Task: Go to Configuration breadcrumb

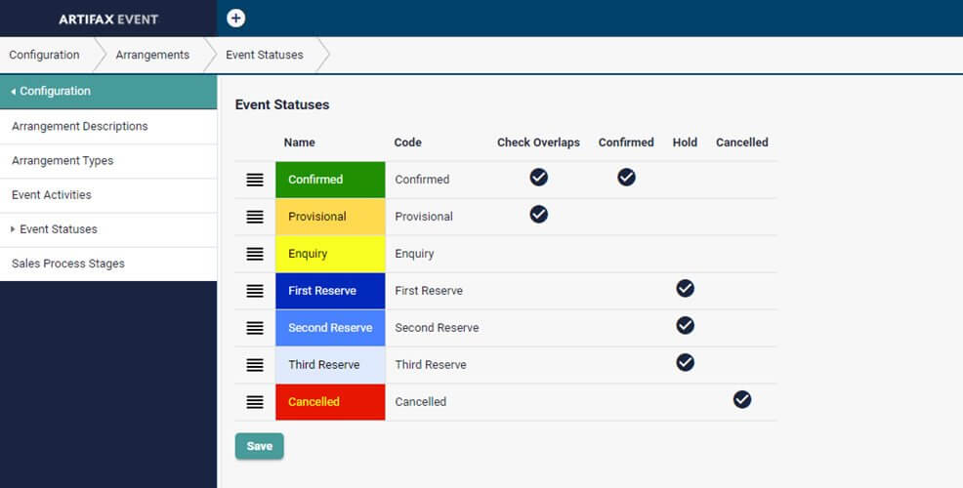Action: tap(44, 55)
